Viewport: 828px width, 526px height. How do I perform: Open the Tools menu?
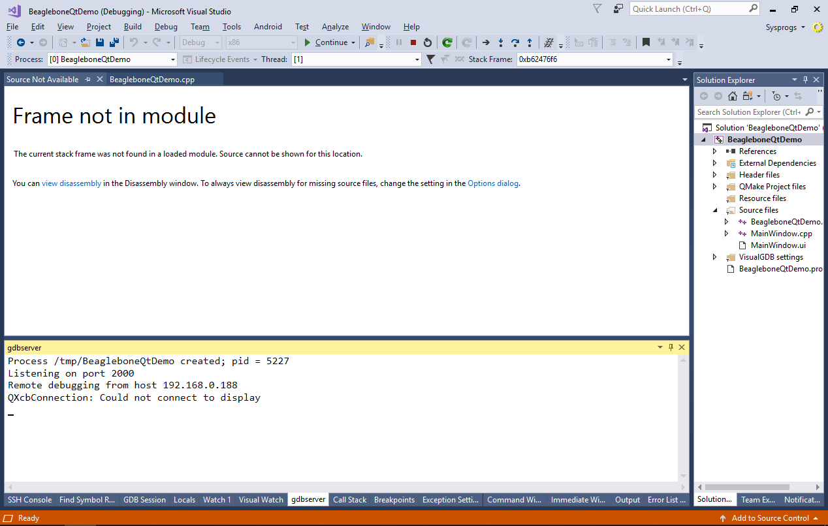pos(232,27)
